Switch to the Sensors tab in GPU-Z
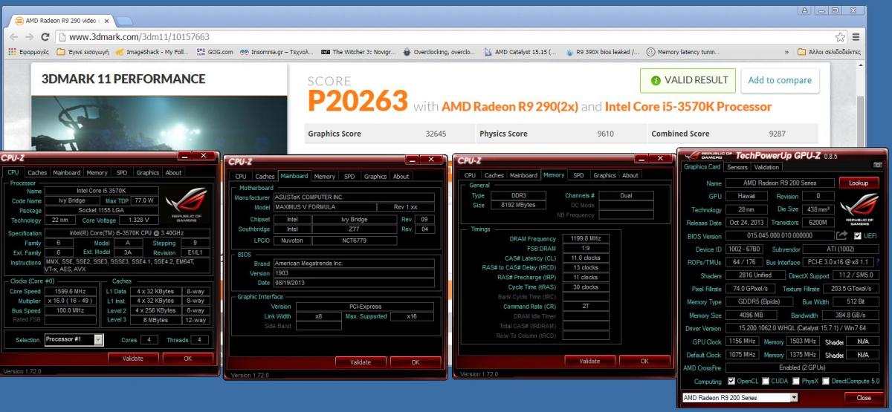 [x=737, y=167]
